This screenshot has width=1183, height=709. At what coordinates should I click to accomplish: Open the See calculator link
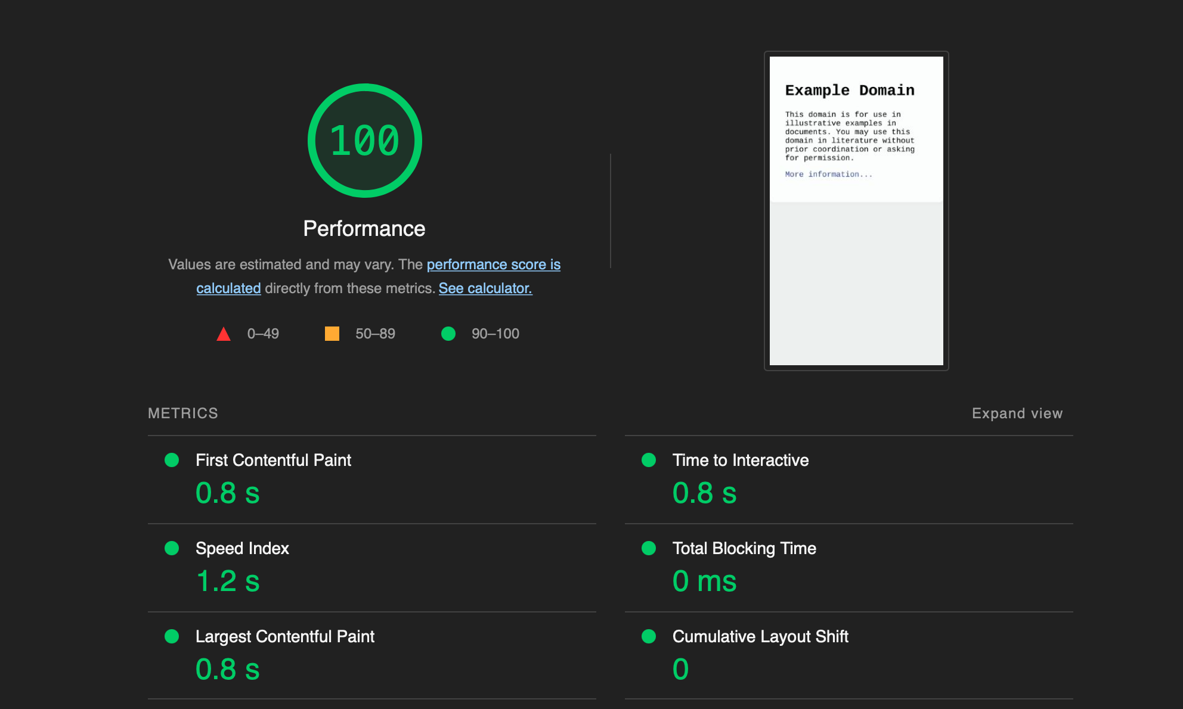point(485,288)
